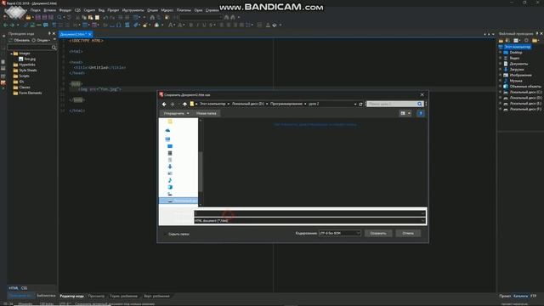This screenshot has height=306, width=544.
Task: Switch to Vertical split tab
Action: coord(156,297)
